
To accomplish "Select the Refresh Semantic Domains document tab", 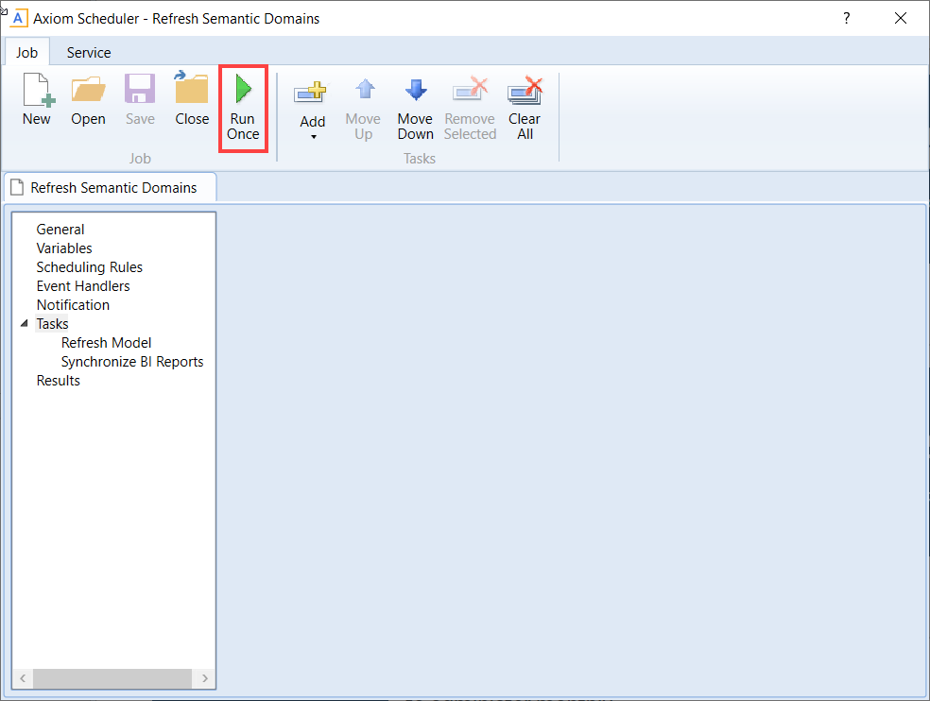I will tap(111, 187).
